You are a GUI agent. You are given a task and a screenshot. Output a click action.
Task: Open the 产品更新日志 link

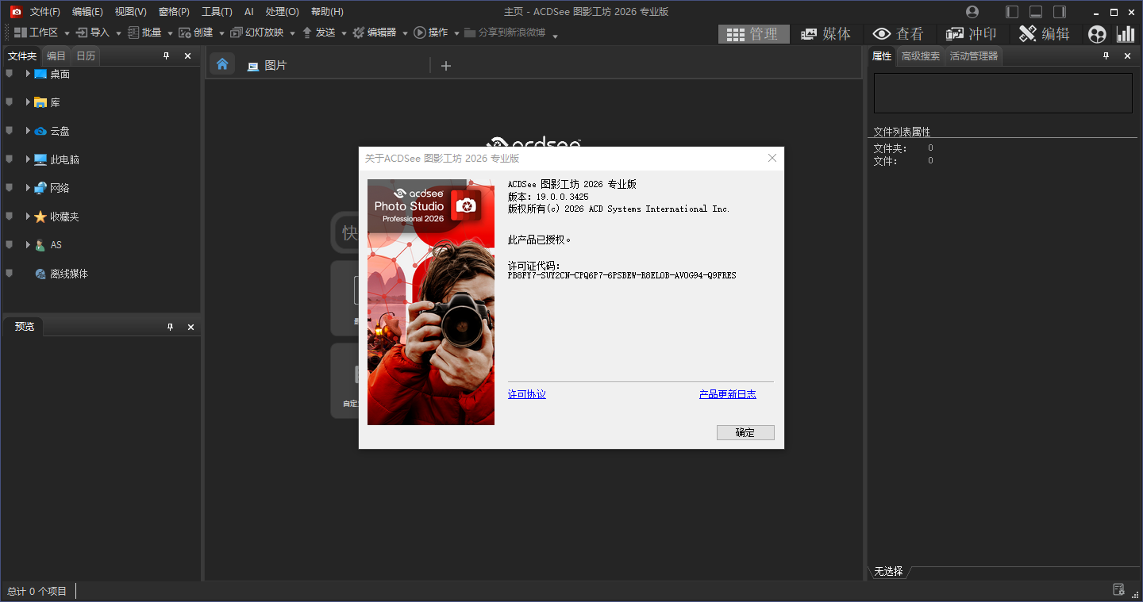727,394
